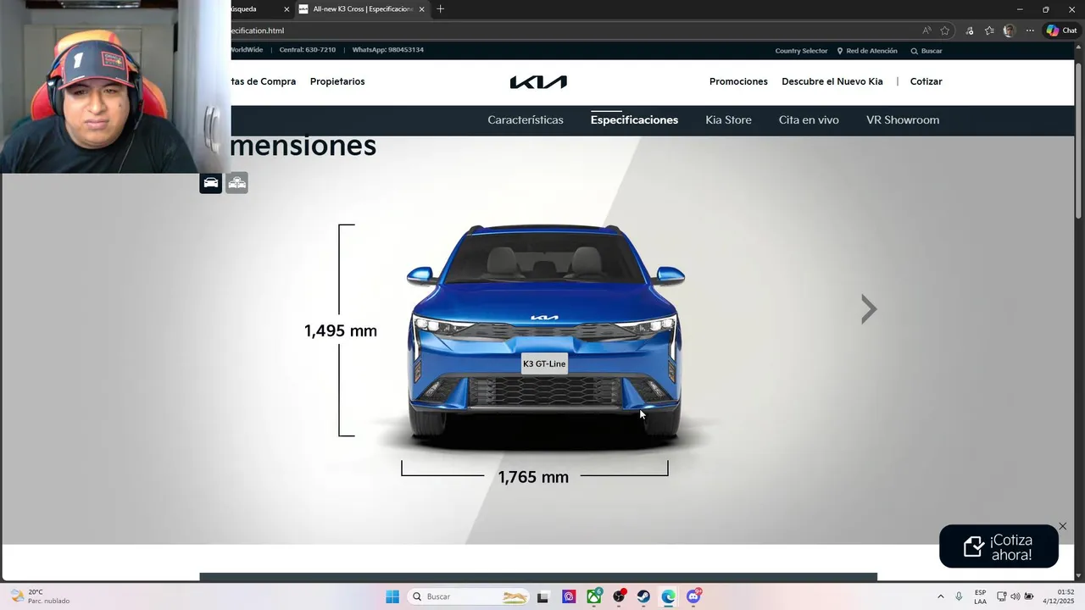
Task: Open the Promociones menu
Action: point(738,81)
